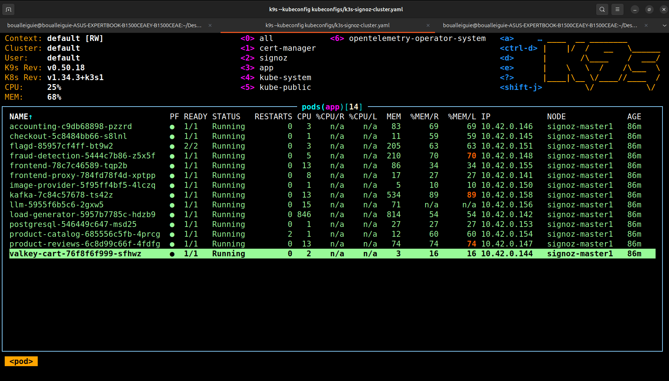The image size is (669, 381).
Task: Switch to the first boualleiguie terminal tab
Action: pos(104,25)
